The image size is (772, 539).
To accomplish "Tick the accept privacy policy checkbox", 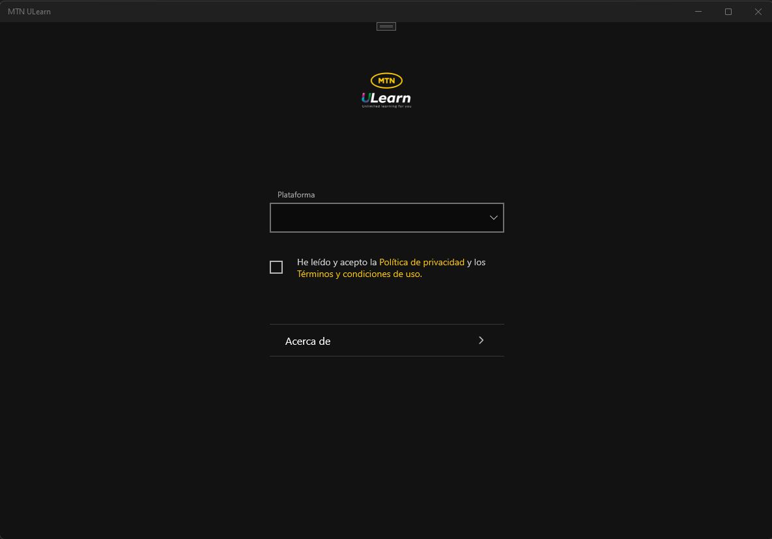I will click(276, 267).
